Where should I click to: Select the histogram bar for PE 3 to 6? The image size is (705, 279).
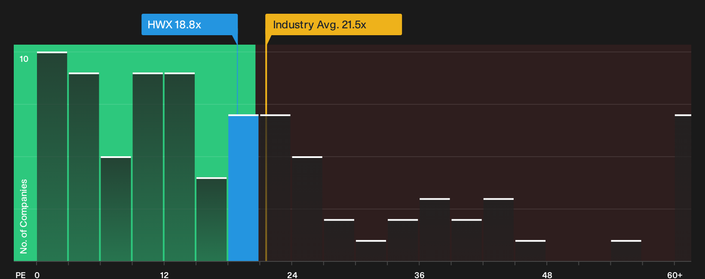click(84, 167)
